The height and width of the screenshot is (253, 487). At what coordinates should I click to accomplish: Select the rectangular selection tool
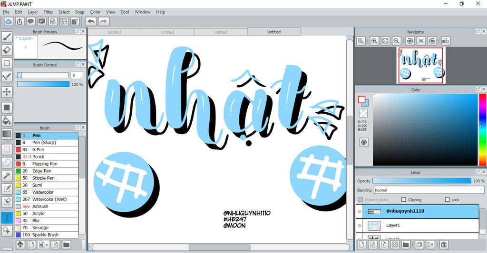tap(7, 150)
